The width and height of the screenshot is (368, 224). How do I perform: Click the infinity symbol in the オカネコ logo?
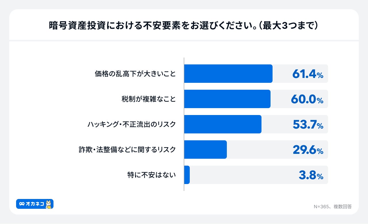point(22,204)
